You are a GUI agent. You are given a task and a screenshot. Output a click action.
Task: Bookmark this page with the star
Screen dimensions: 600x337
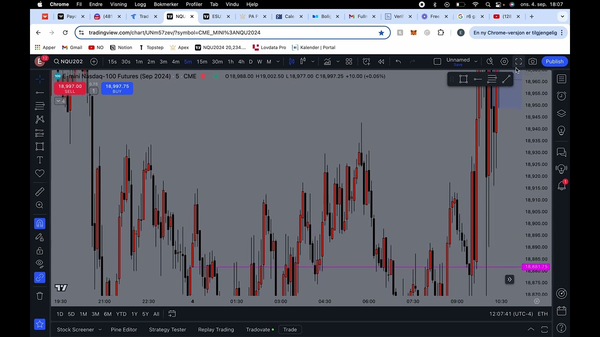(381, 33)
